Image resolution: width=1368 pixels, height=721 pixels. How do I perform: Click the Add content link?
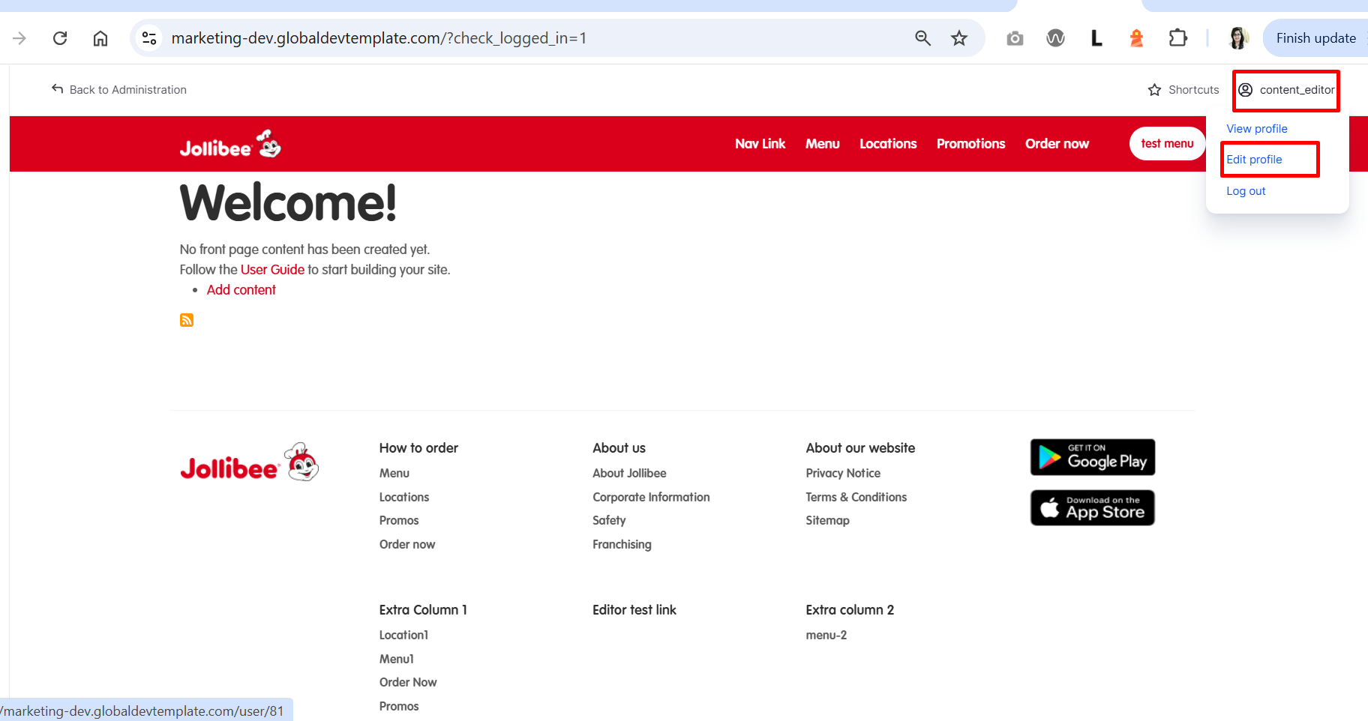coord(241,290)
